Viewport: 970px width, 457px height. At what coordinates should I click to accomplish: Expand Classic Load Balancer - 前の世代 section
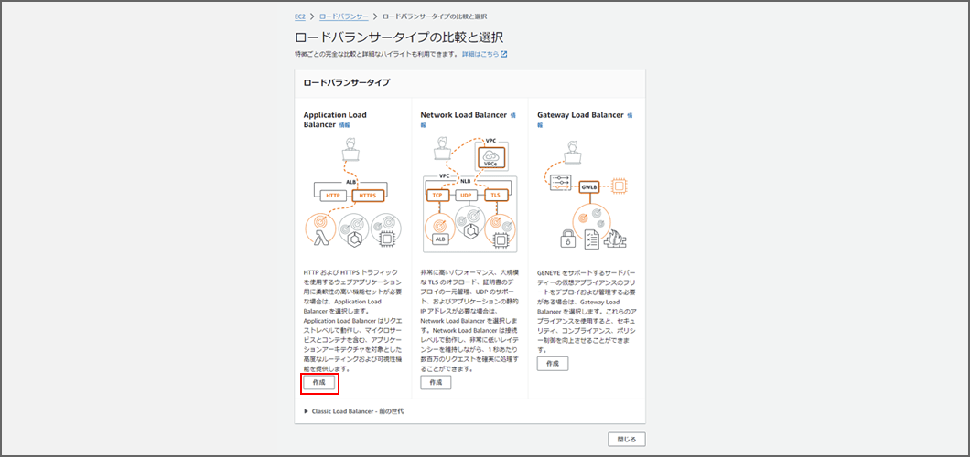(x=354, y=410)
